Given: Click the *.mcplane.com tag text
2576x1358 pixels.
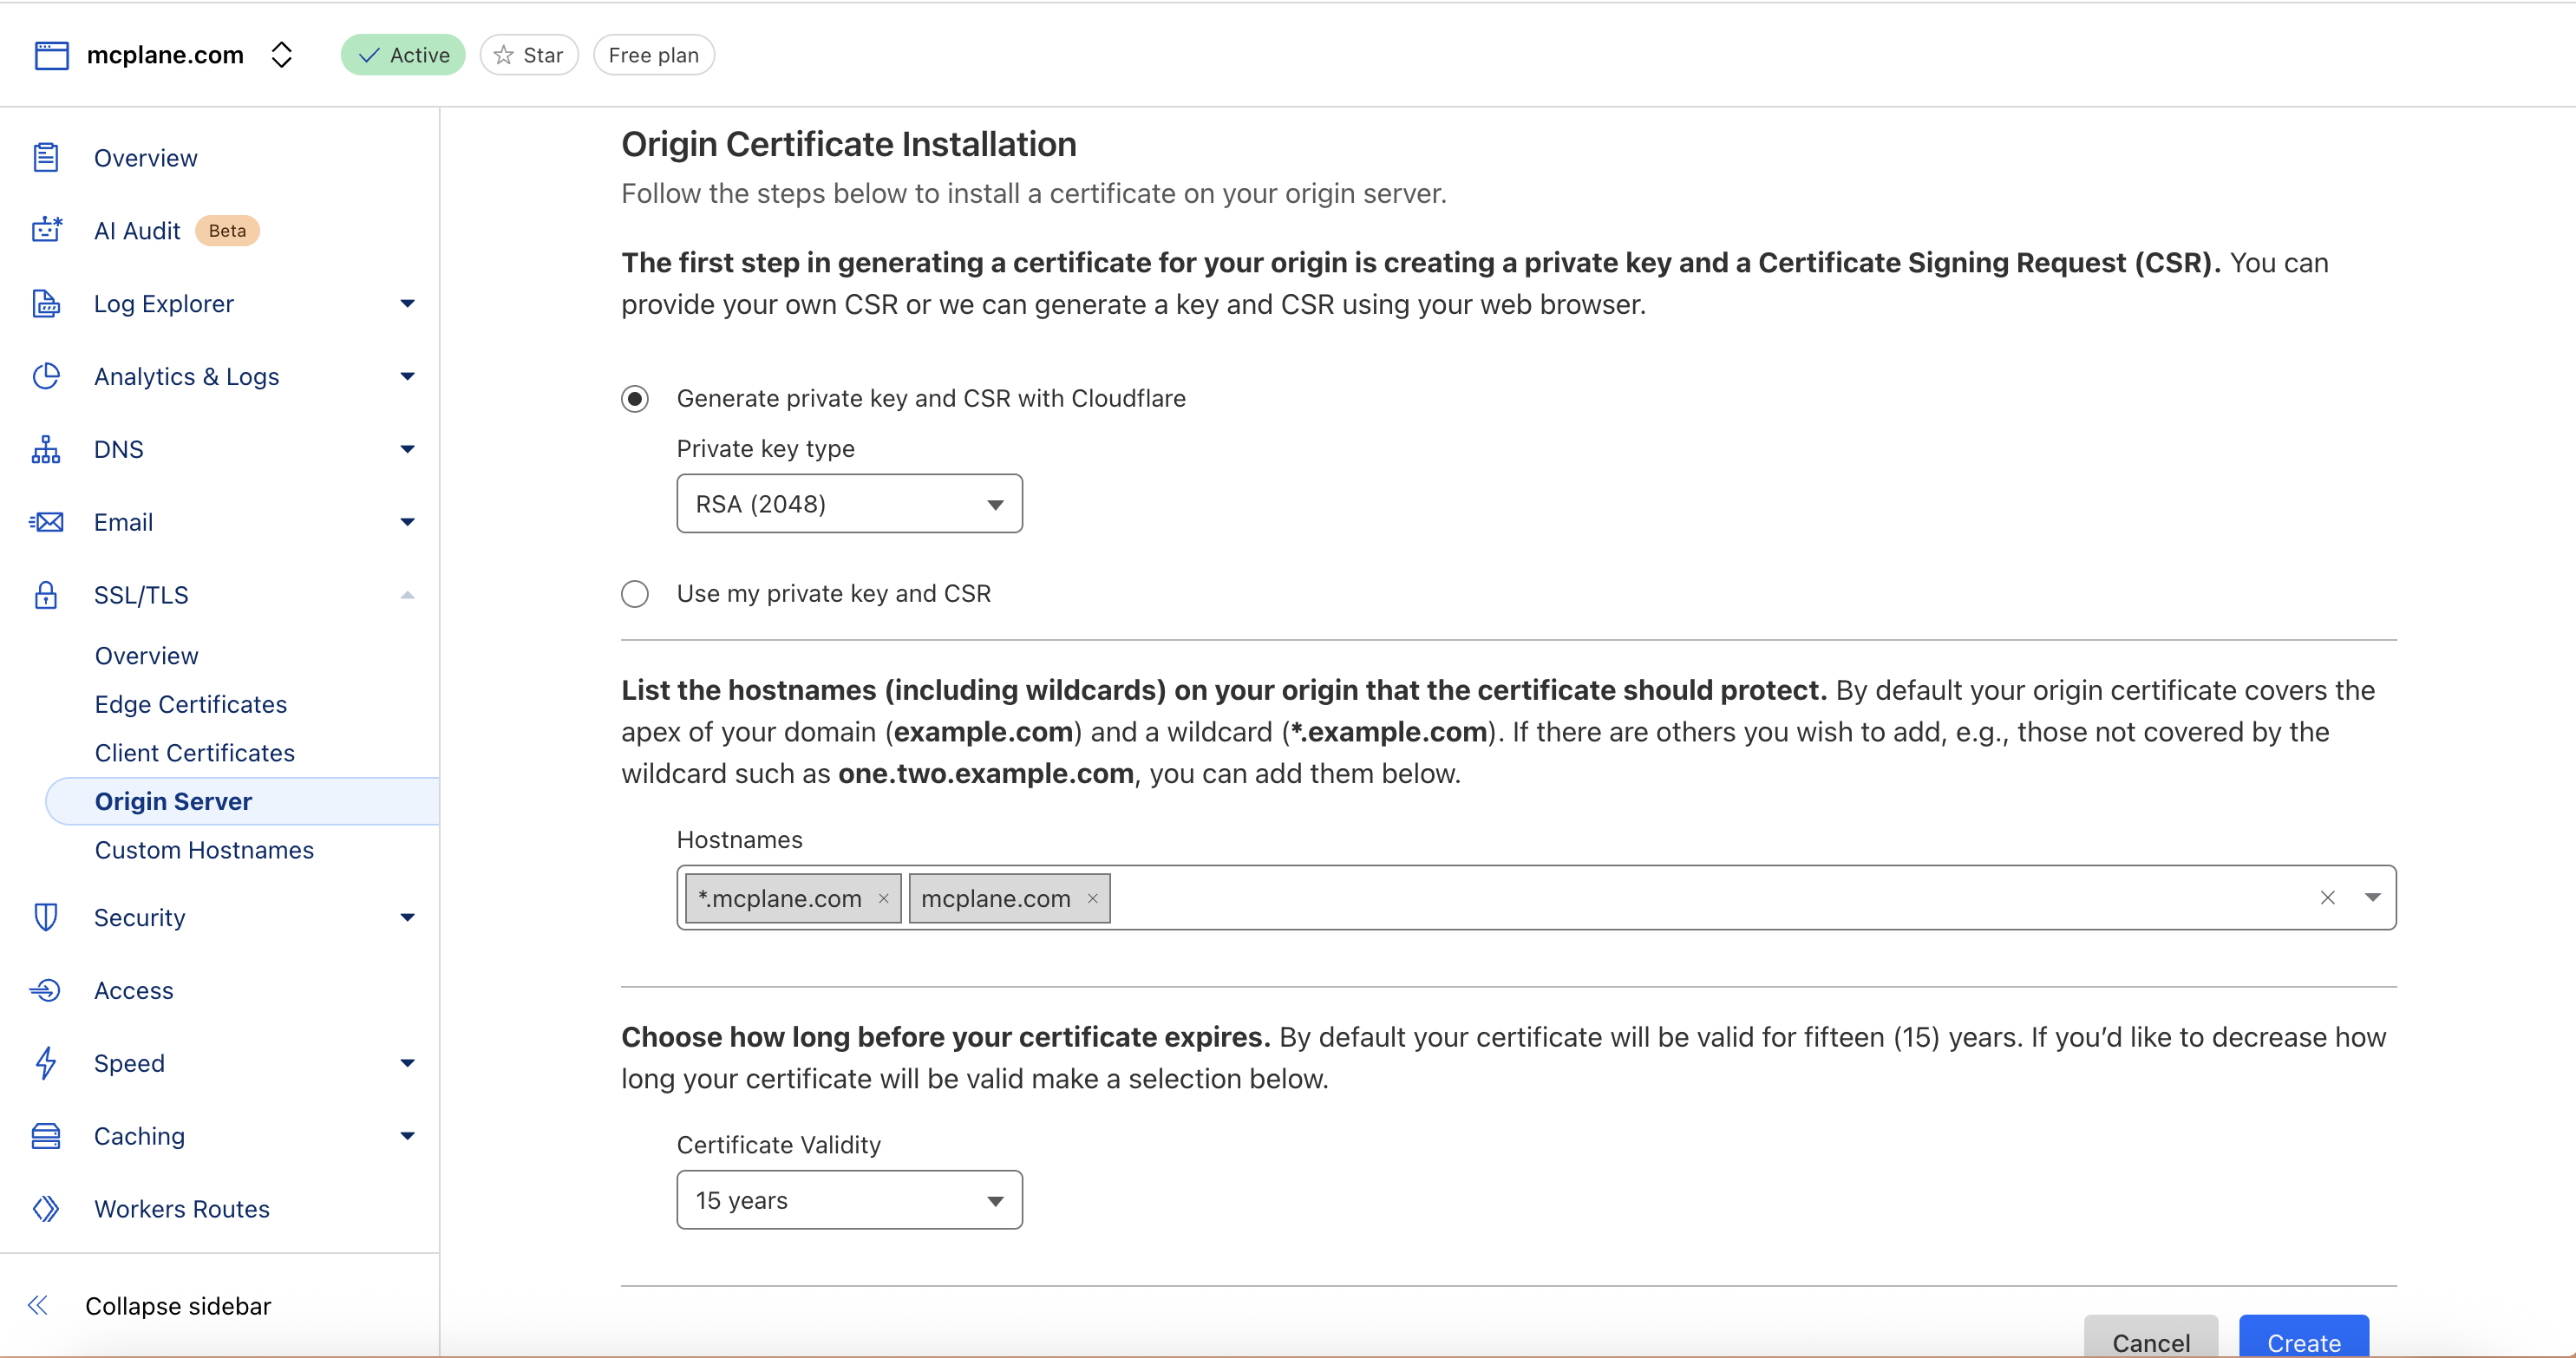Looking at the screenshot, I should 780,899.
